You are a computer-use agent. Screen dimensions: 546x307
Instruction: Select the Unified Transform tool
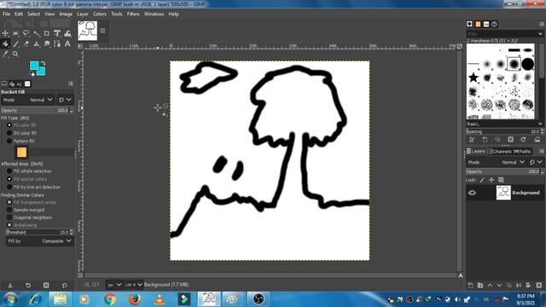point(57,33)
